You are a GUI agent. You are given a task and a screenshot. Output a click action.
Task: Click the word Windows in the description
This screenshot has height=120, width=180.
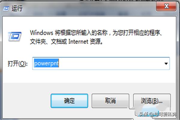tap(42, 33)
